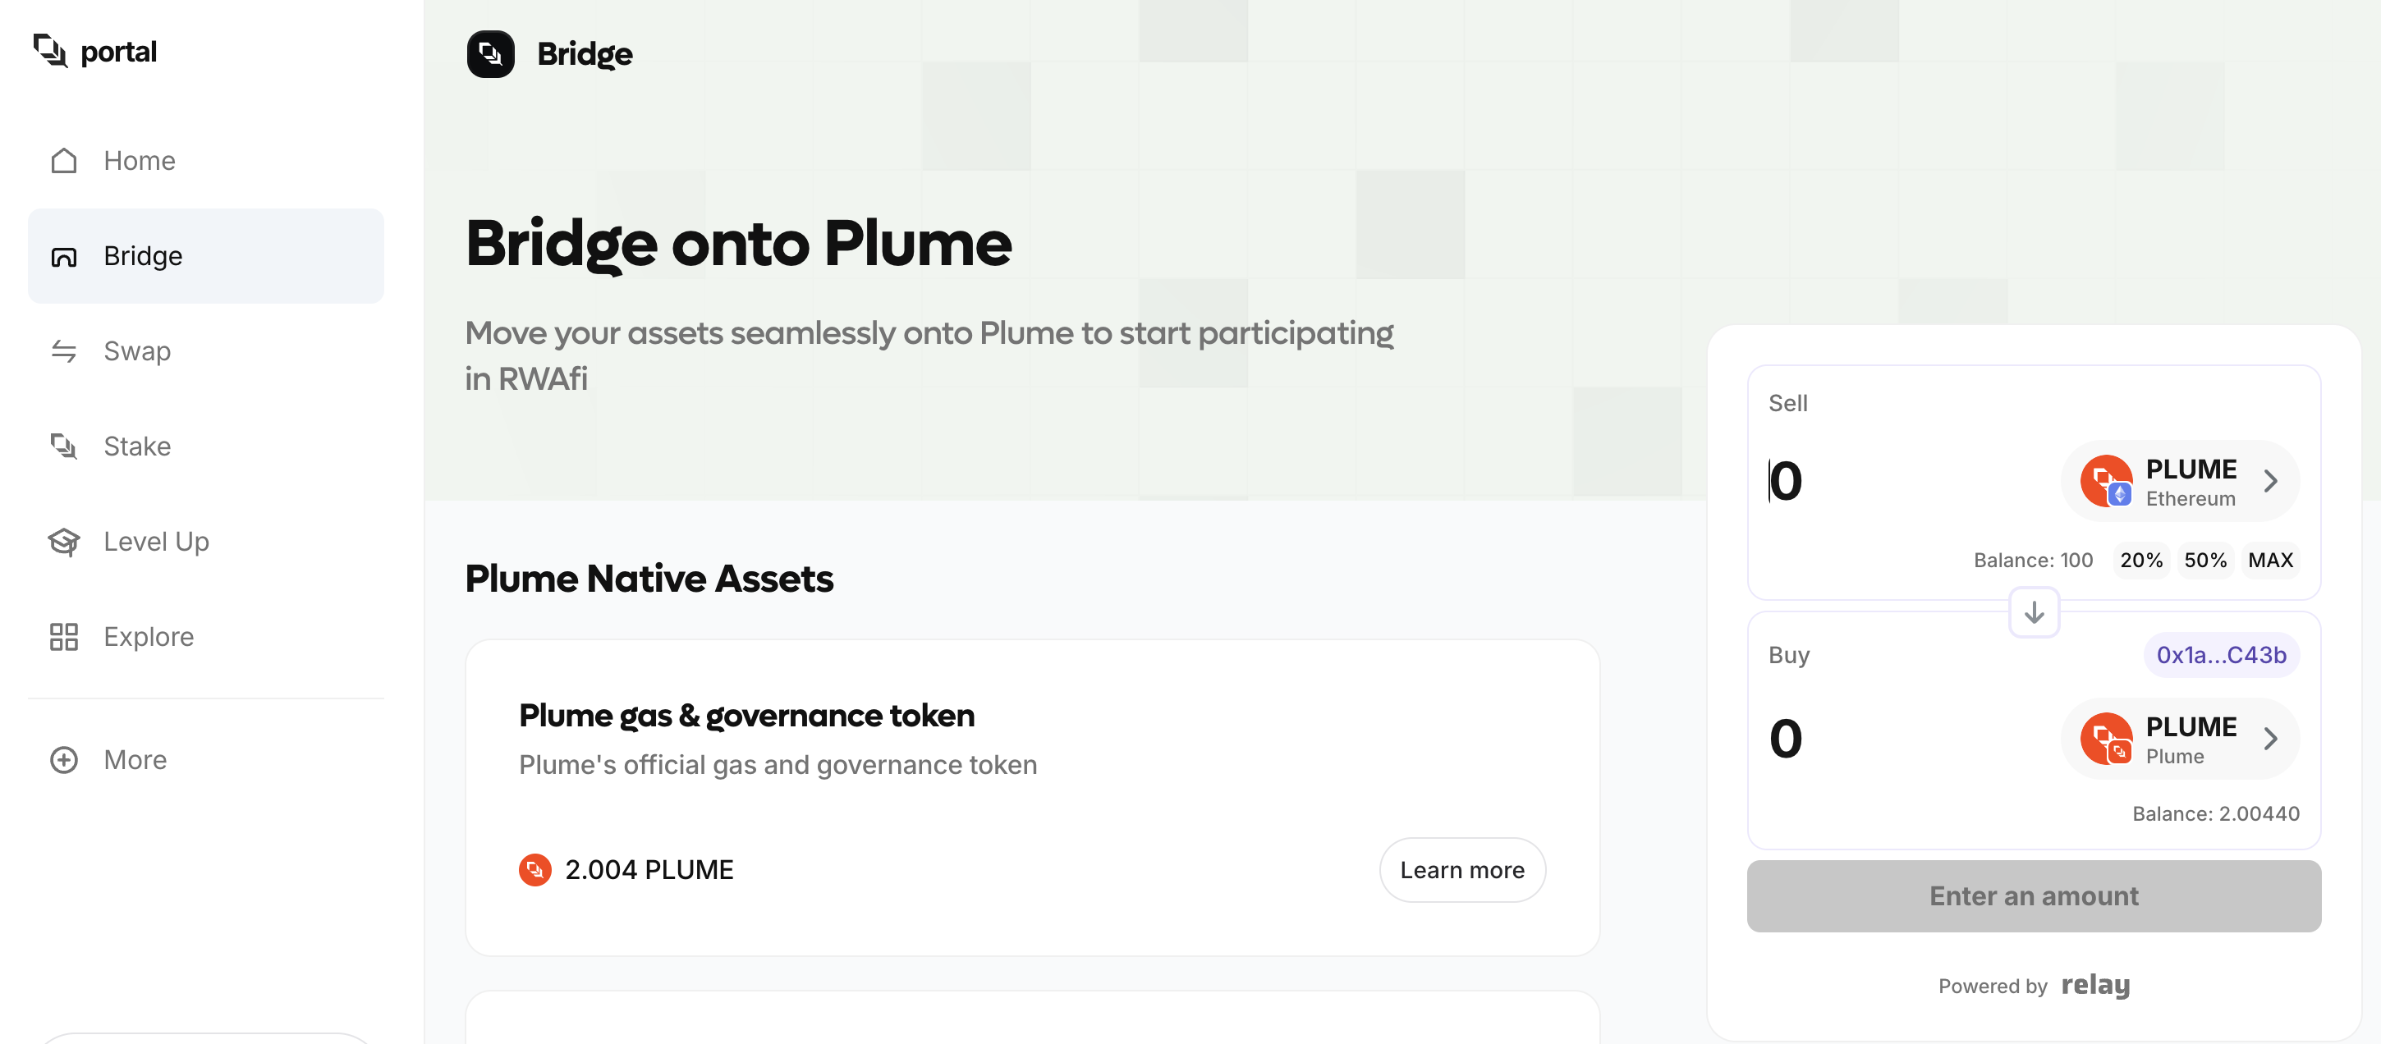Select the 50% balance shortcut

coord(2204,560)
